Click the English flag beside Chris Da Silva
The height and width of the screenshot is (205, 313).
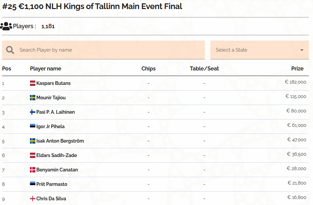tap(33, 199)
